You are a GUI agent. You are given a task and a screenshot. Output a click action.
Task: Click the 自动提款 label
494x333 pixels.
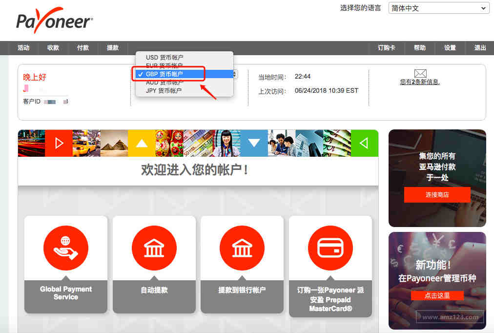coord(154,290)
